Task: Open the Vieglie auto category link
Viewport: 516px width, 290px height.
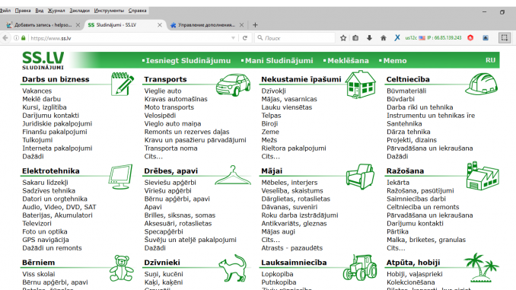Action: [163, 91]
